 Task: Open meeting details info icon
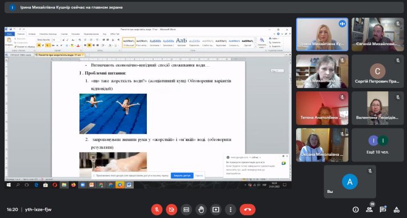(356, 209)
